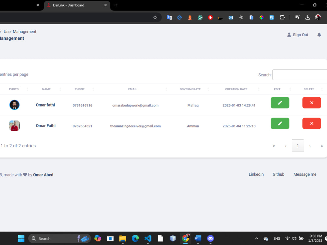Viewport: 327px width, 245px height.
Task: Click Windows taskbar Search box
Action: pos(60,238)
